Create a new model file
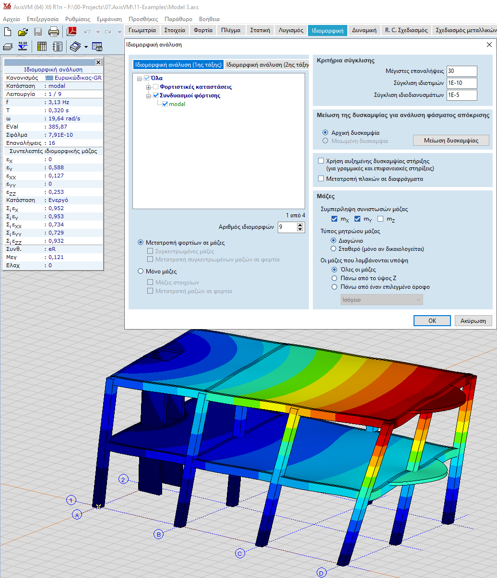The width and height of the screenshot is (497, 578). tap(8, 32)
